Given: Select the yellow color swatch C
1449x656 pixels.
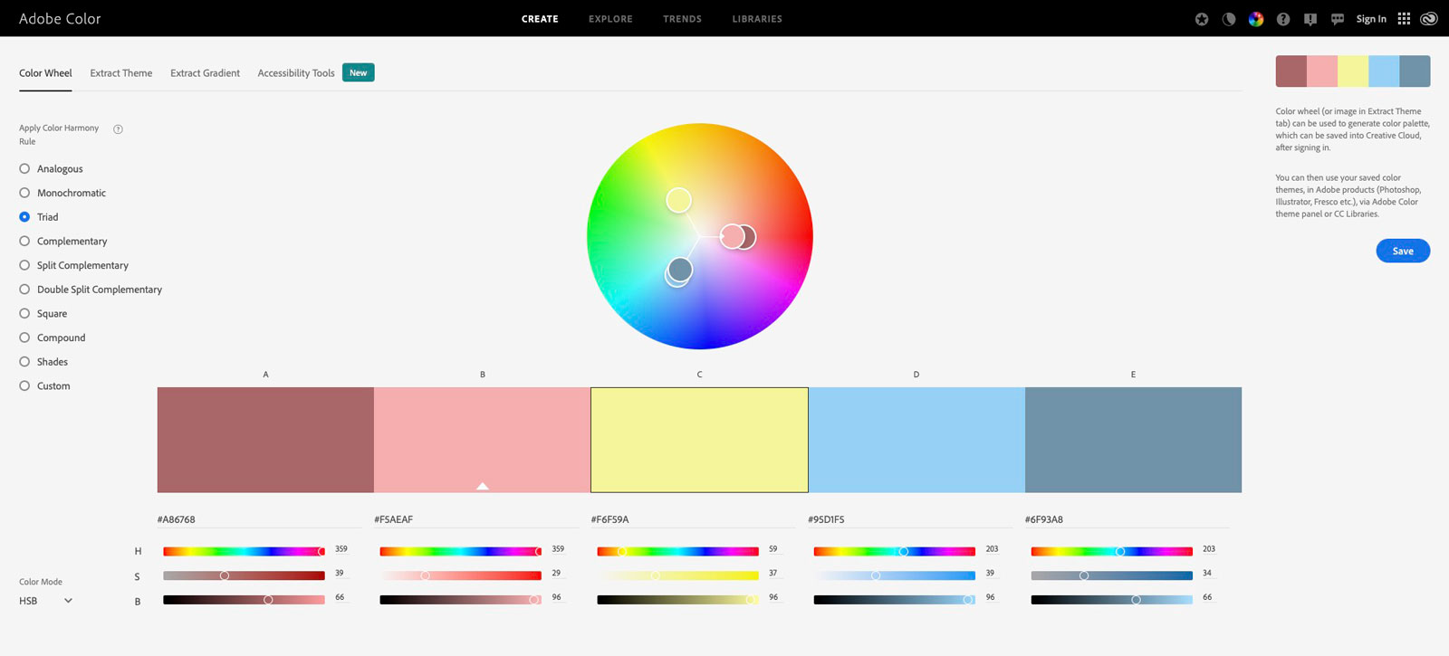Looking at the screenshot, I should [699, 440].
